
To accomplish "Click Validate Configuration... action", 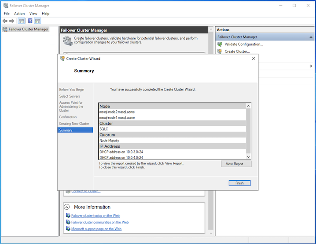I will pyautogui.click(x=244, y=44).
